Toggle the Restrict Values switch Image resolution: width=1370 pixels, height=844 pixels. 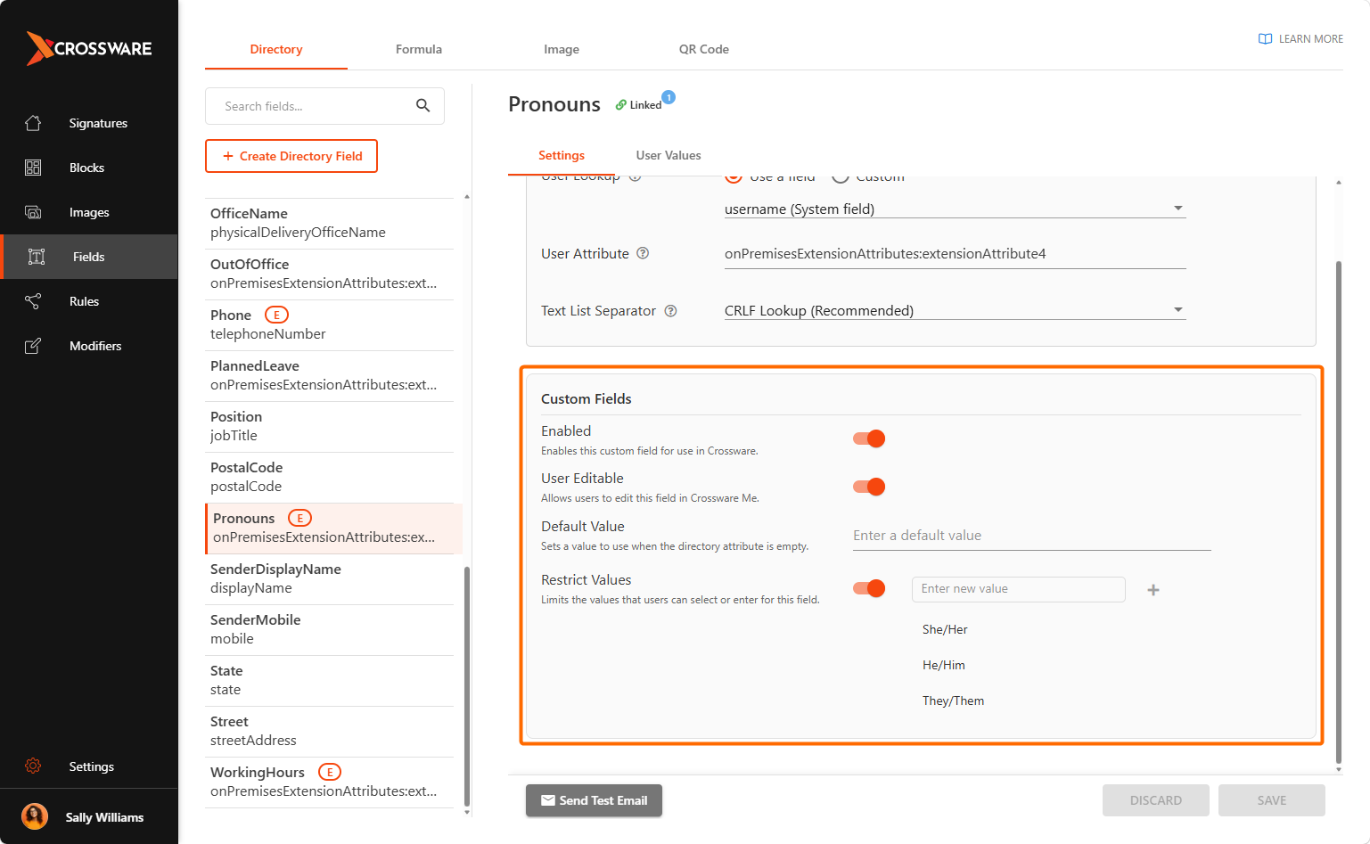869,588
